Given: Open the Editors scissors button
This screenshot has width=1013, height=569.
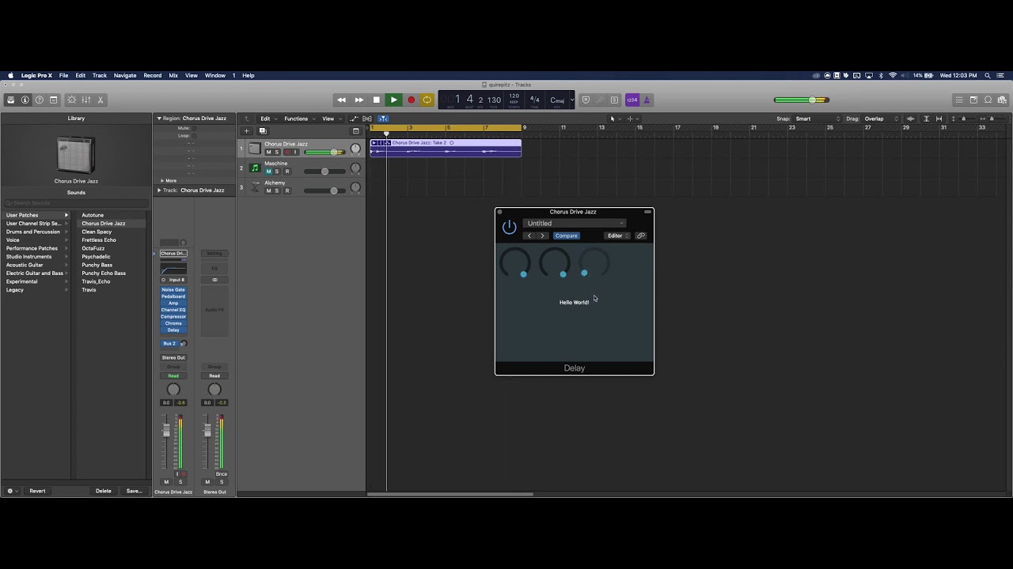Looking at the screenshot, I should 101,100.
